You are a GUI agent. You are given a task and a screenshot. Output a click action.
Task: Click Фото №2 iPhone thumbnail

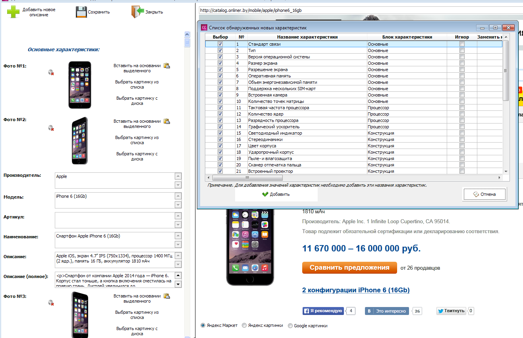click(x=80, y=141)
